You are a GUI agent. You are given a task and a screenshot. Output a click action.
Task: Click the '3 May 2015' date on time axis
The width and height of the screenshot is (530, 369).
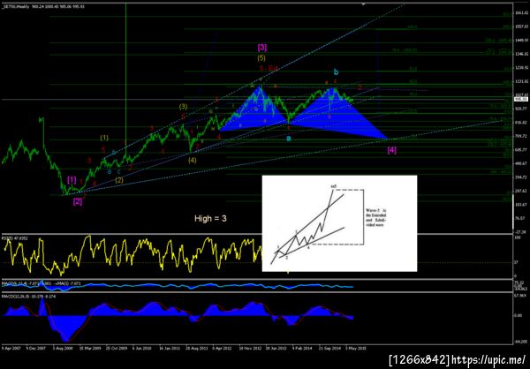356,347
